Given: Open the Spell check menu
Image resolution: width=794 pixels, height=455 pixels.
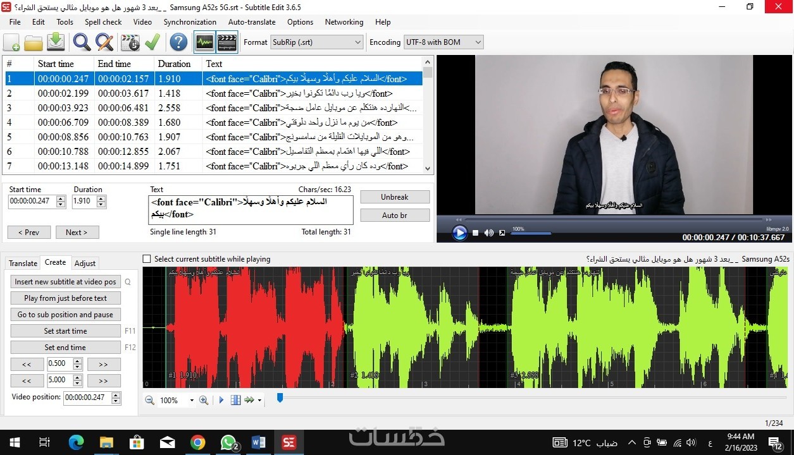Looking at the screenshot, I should point(103,21).
